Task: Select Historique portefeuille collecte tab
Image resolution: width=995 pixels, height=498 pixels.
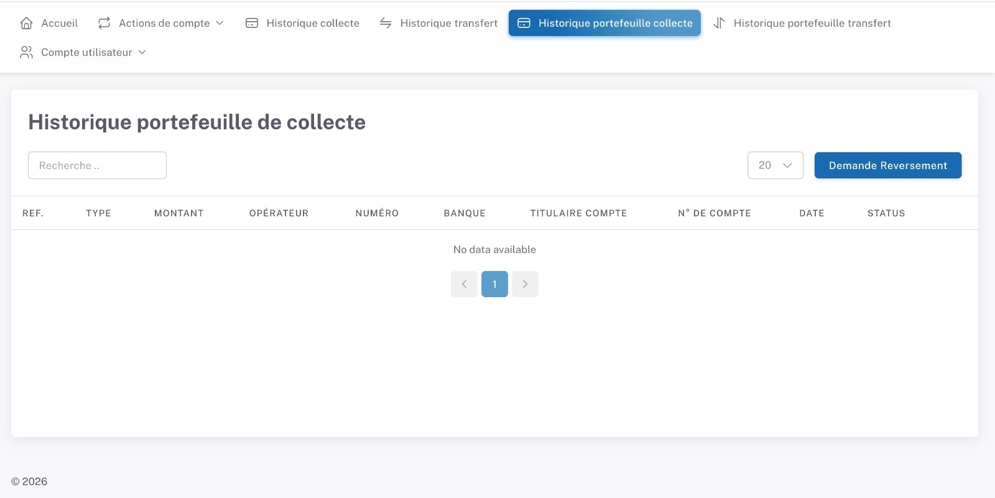Action: point(604,23)
